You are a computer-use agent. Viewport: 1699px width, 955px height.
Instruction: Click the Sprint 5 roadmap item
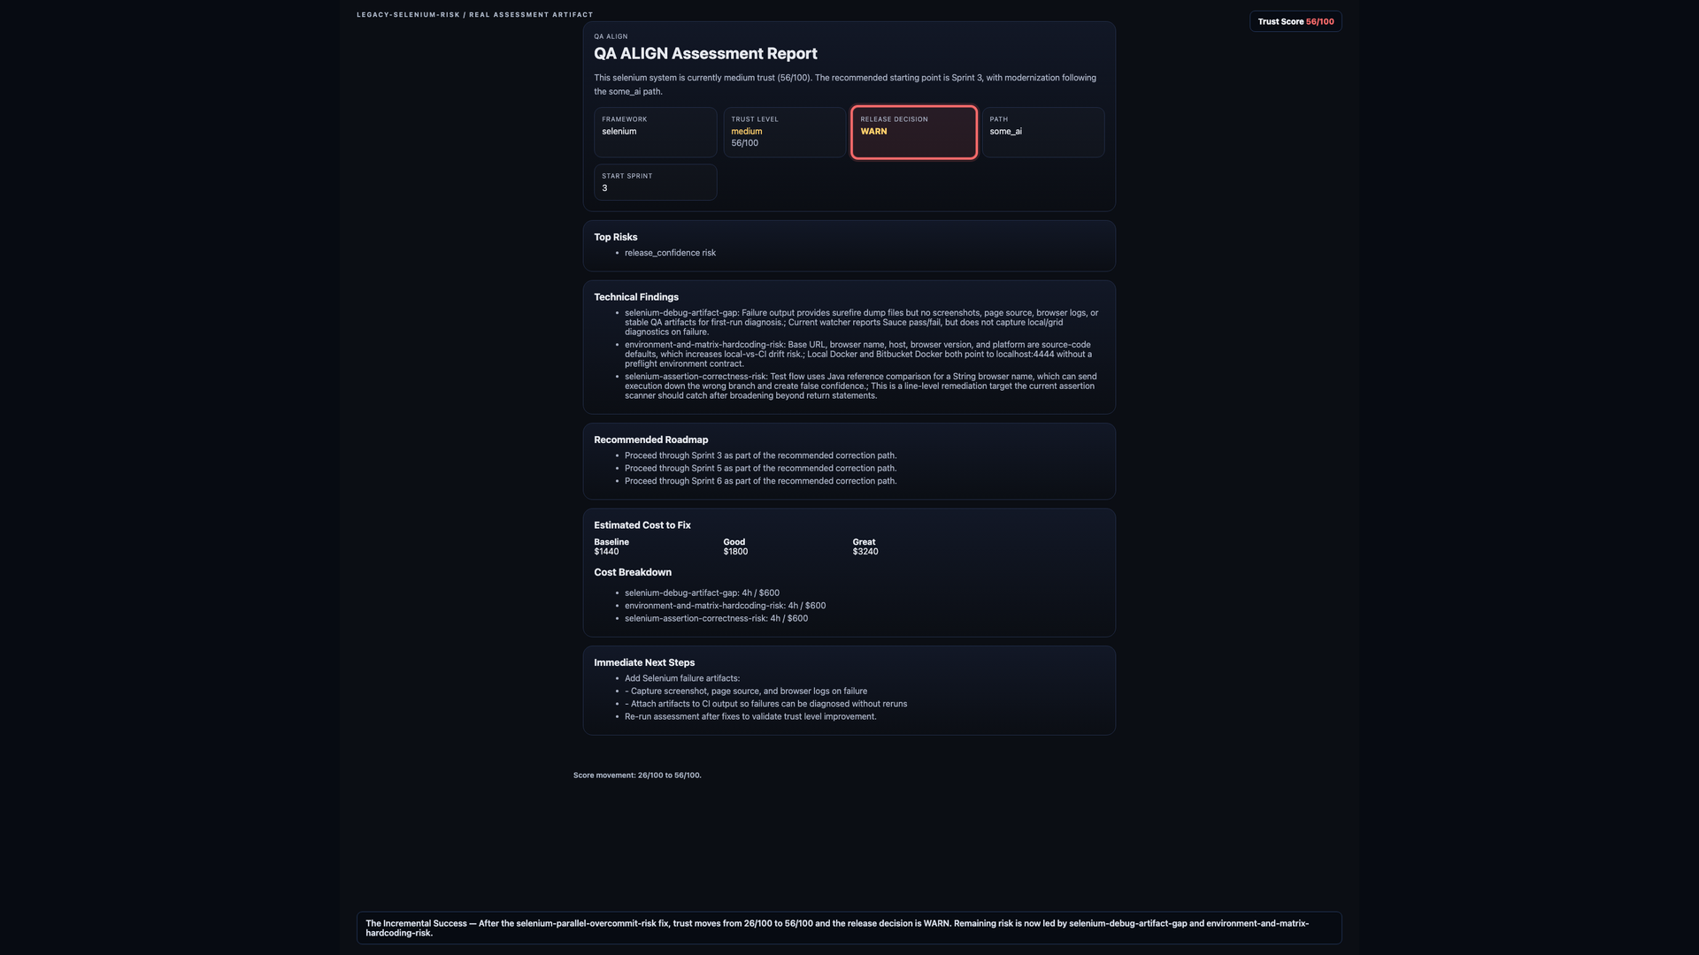coord(760,469)
